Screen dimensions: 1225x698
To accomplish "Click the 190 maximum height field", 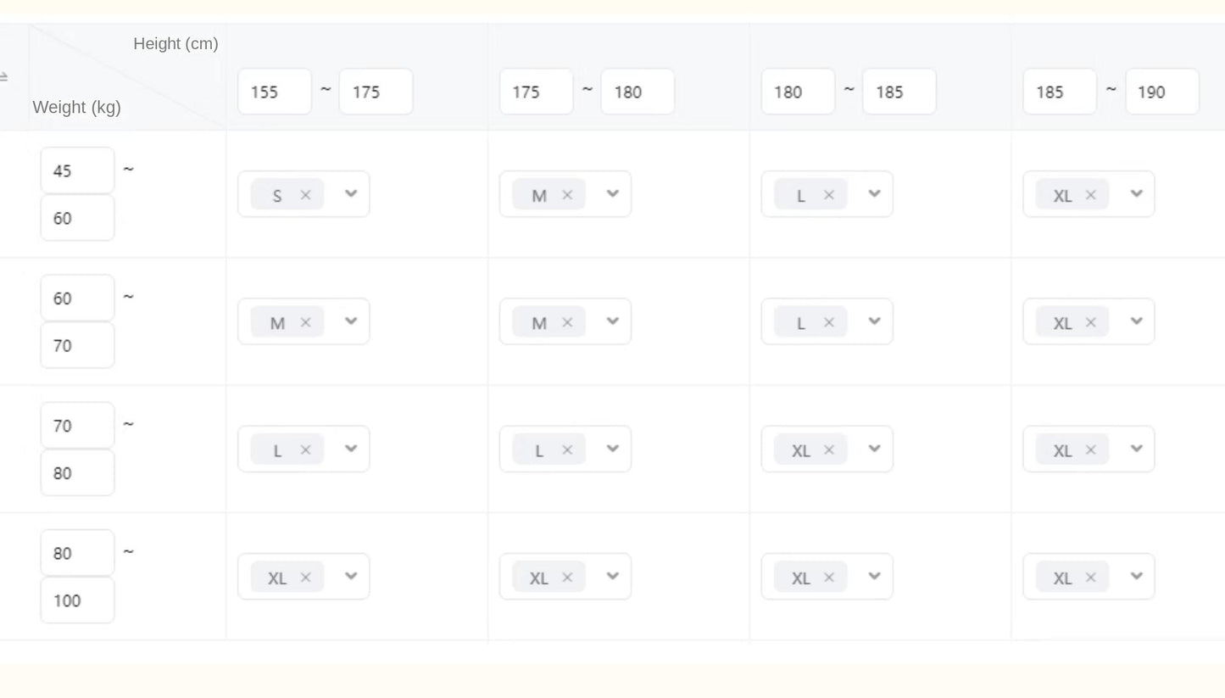I will 1161,92.
